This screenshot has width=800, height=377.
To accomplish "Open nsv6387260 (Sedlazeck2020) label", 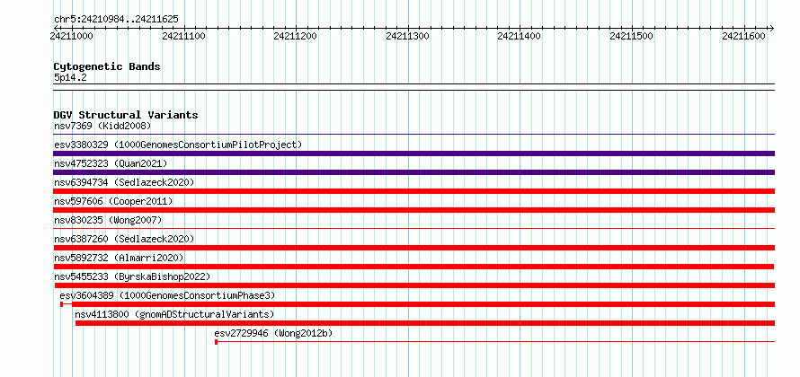I will coord(124,239).
